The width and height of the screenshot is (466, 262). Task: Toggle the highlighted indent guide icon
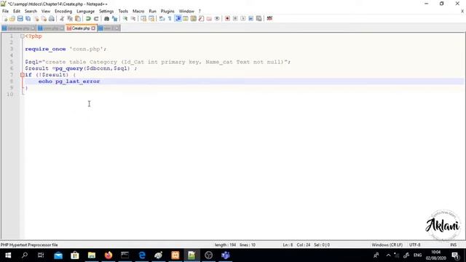(178, 19)
